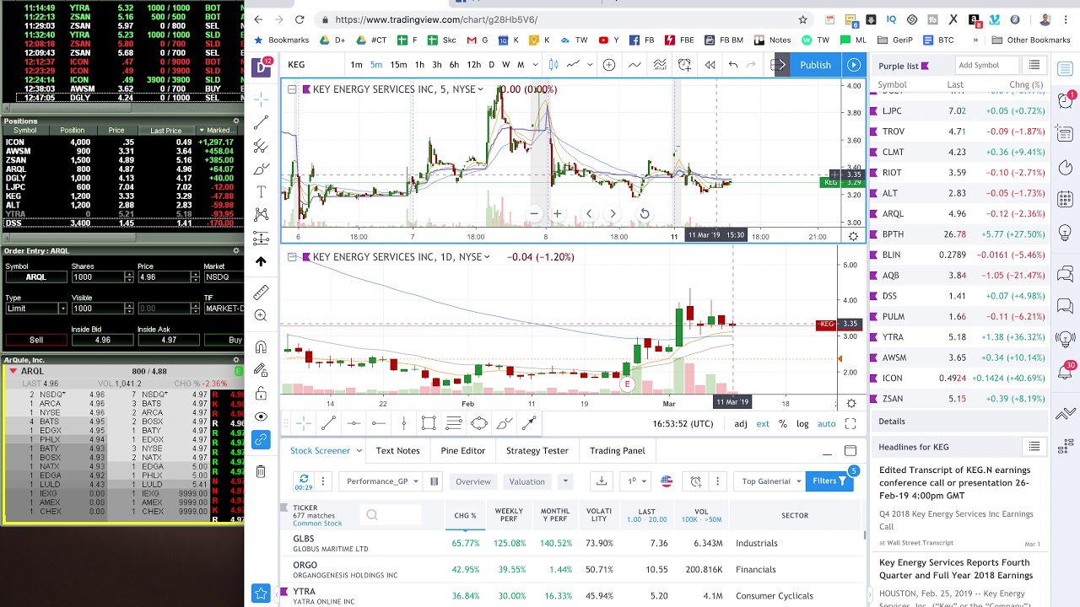Expand the 5-minute chart legend dropdown arrow
The width and height of the screenshot is (1080, 607).
point(480,89)
